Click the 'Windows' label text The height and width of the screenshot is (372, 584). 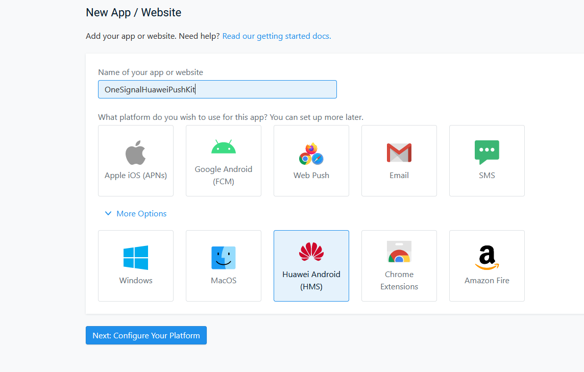(136, 280)
